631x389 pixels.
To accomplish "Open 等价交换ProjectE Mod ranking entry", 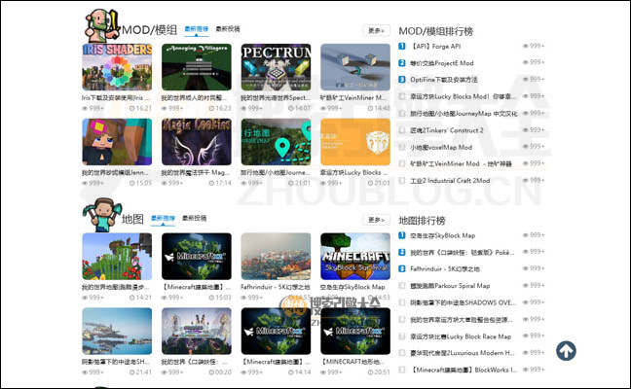I will (441, 63).
